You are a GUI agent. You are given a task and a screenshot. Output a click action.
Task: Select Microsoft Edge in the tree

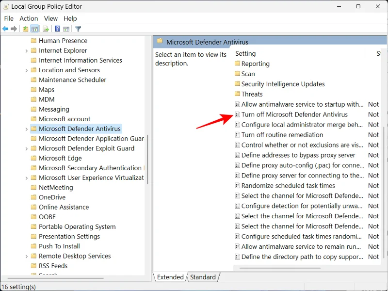62,158
